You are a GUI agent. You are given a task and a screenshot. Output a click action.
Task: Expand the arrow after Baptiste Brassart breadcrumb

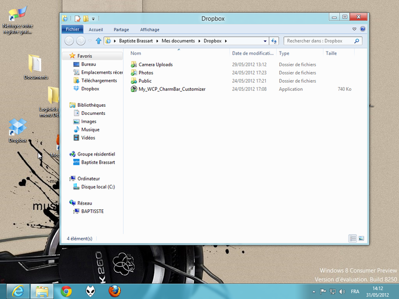tap(157, 41)
